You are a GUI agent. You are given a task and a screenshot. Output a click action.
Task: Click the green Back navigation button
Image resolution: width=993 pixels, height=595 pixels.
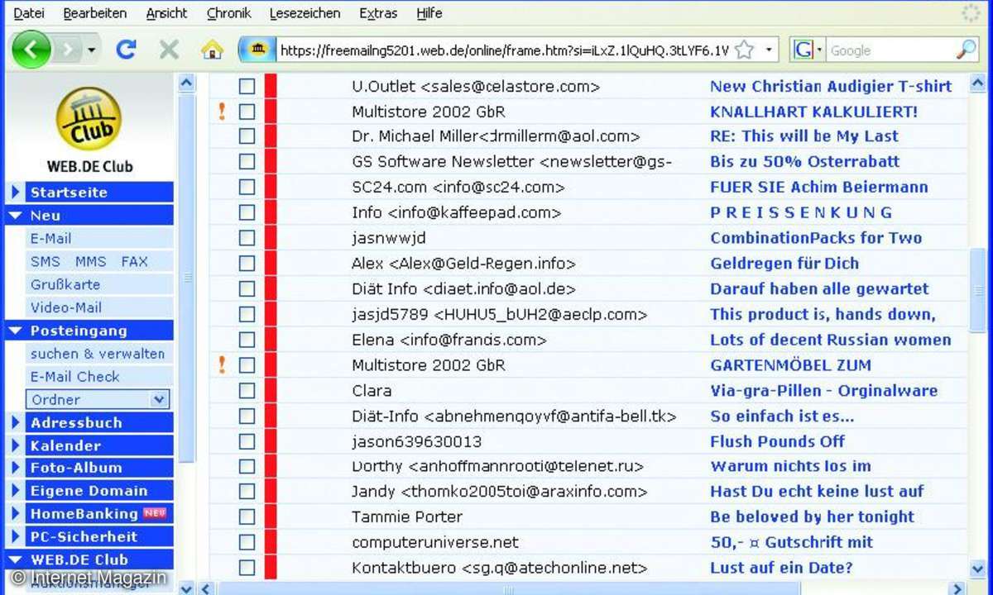[31, 50]
